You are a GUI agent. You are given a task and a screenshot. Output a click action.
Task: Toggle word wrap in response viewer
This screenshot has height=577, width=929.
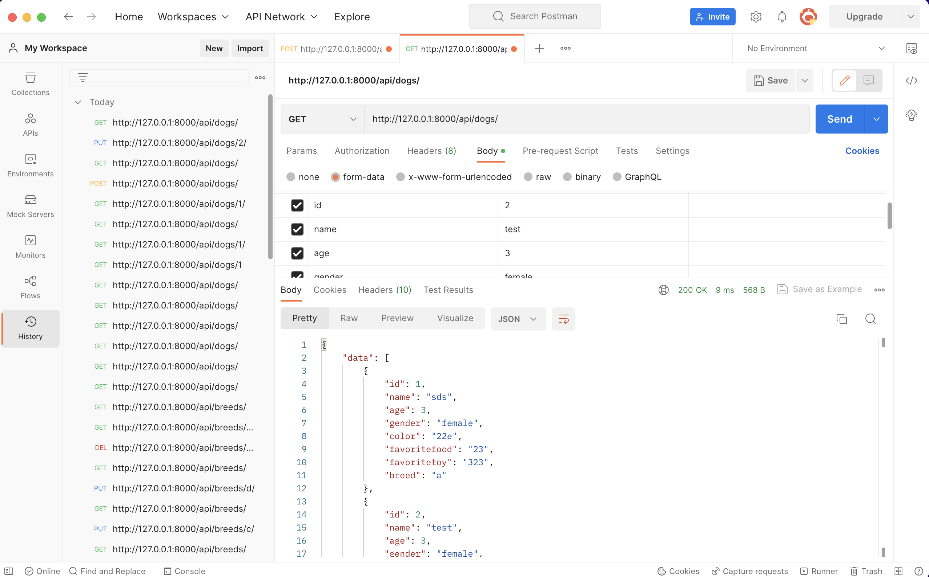pos(563,319)
